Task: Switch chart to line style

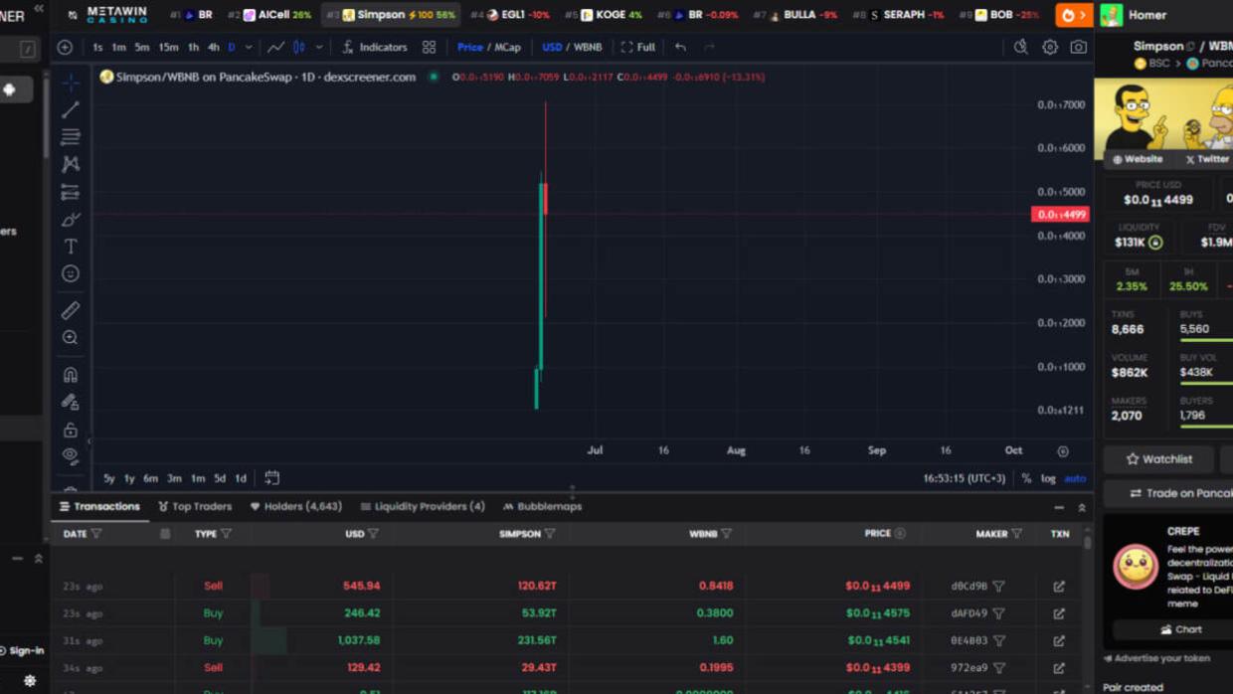Action: 275,47
